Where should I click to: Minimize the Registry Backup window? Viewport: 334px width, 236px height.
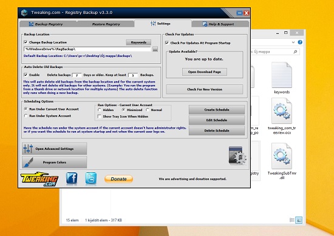coord(240,13)
